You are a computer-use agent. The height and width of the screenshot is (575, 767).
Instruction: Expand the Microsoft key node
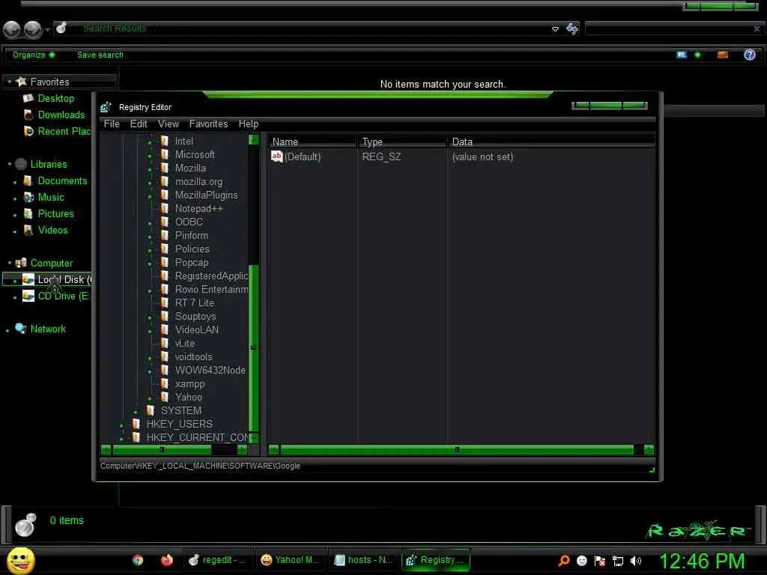tap(150, 156)
